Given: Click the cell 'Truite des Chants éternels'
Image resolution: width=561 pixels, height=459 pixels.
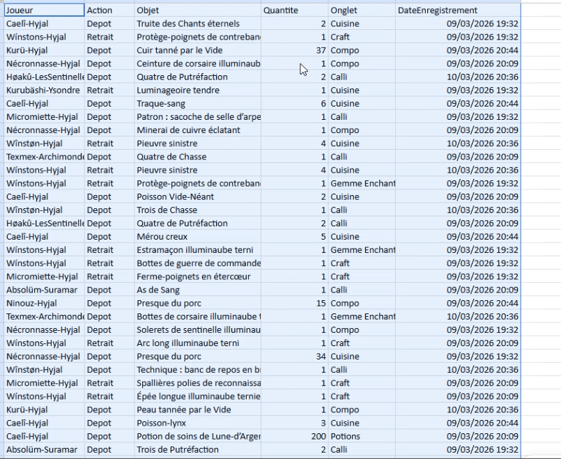Looking at the screenshot, I should pyautogui.click(x=198, y=24).
